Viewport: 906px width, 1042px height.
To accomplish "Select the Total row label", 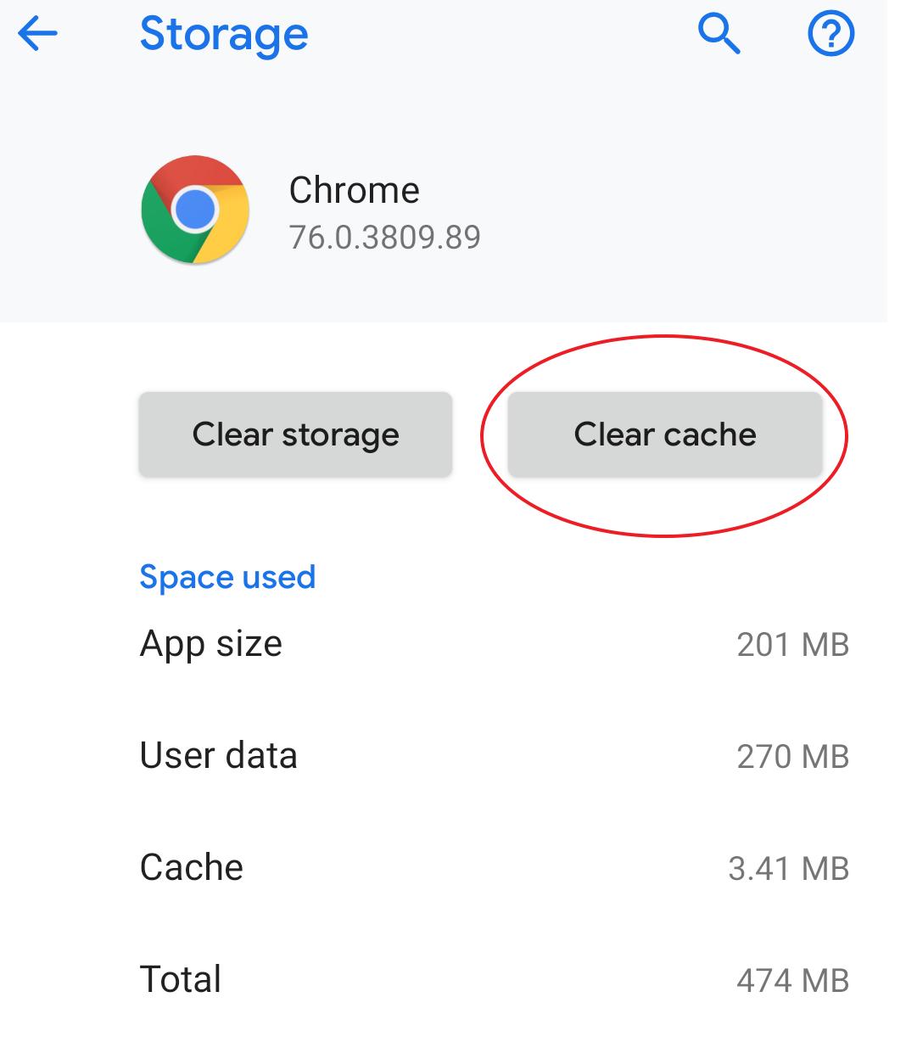I will (181, 979).
